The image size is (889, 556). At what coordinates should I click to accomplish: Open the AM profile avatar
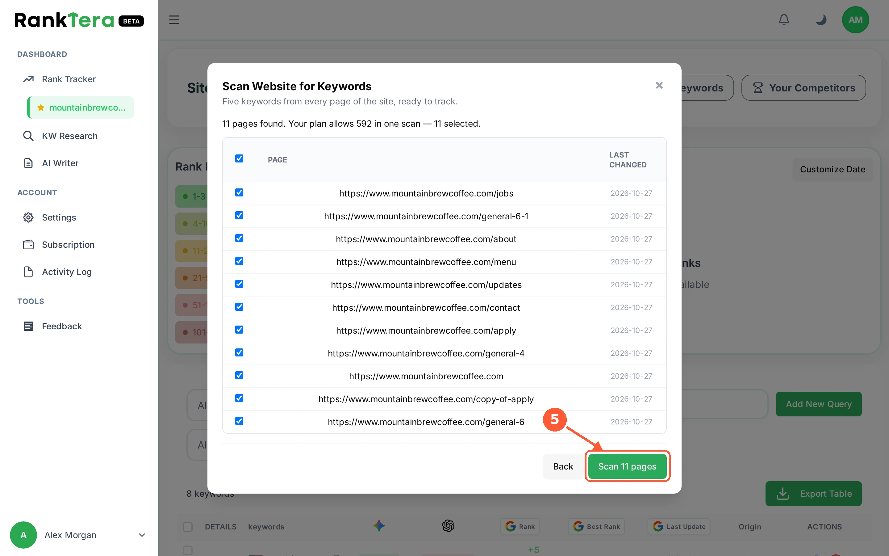[x=855, y=20]
